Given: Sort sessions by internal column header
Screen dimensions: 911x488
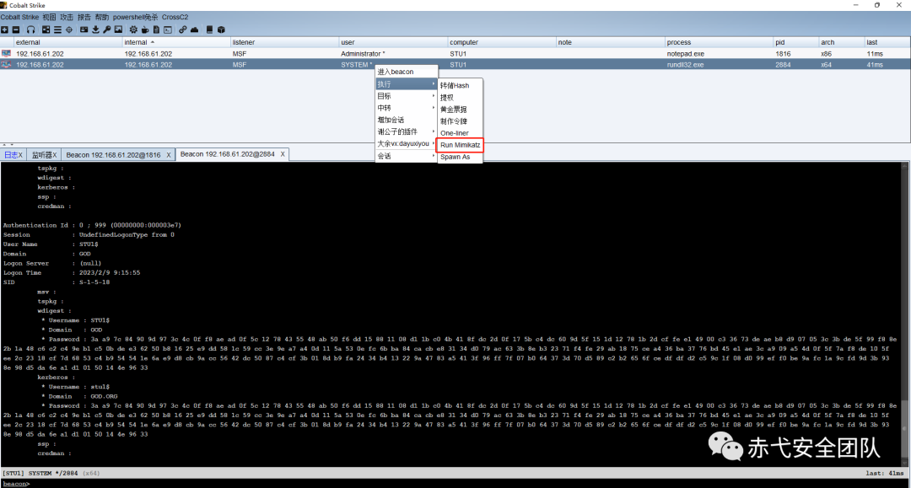Looking at the screenshot, I should click(175, 42).
